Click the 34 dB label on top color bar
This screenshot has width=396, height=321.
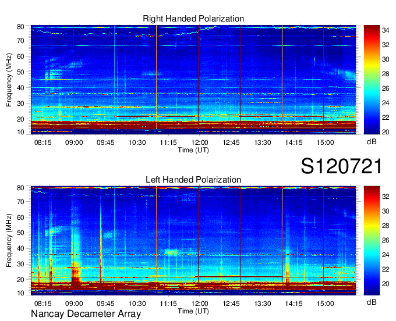click(386, 30)
